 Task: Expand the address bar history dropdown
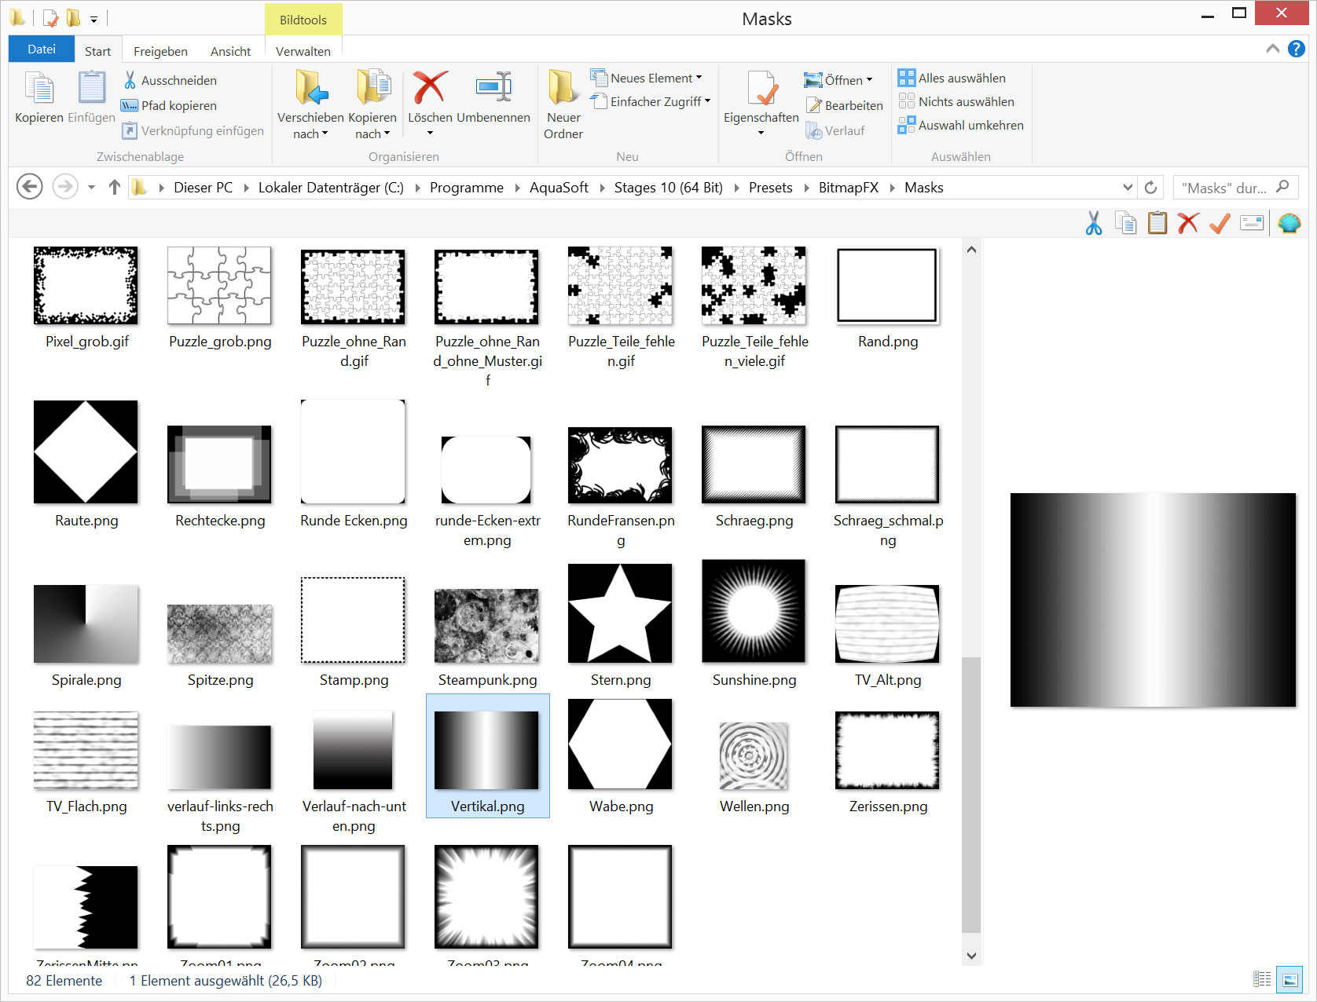pos(1128,188)
